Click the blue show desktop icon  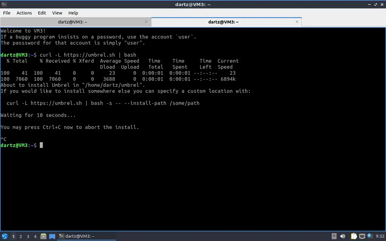[x=52, y=236]
